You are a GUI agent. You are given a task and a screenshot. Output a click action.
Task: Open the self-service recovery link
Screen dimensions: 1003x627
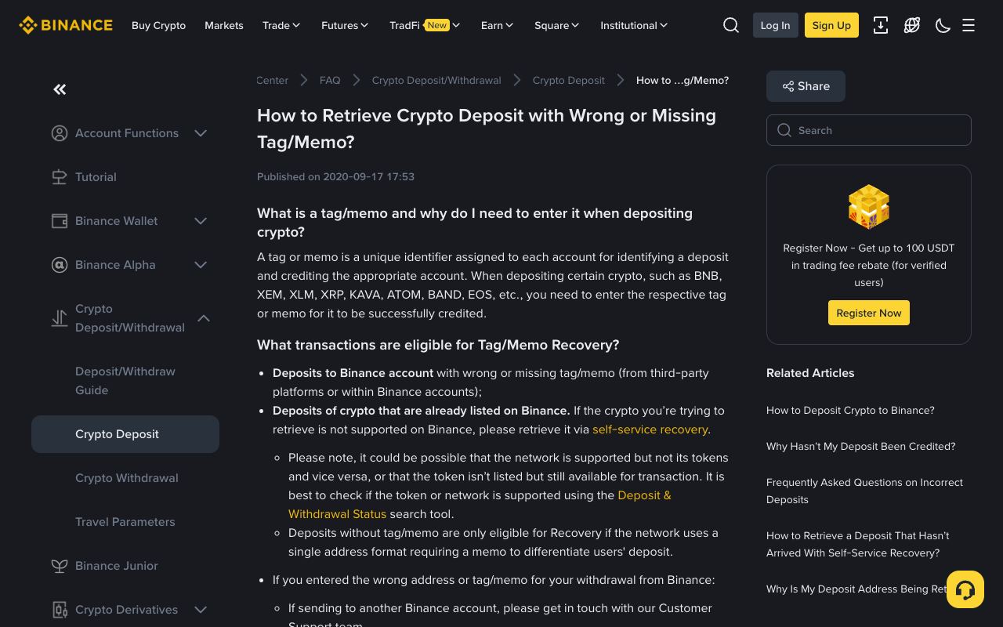pos(650,429)
